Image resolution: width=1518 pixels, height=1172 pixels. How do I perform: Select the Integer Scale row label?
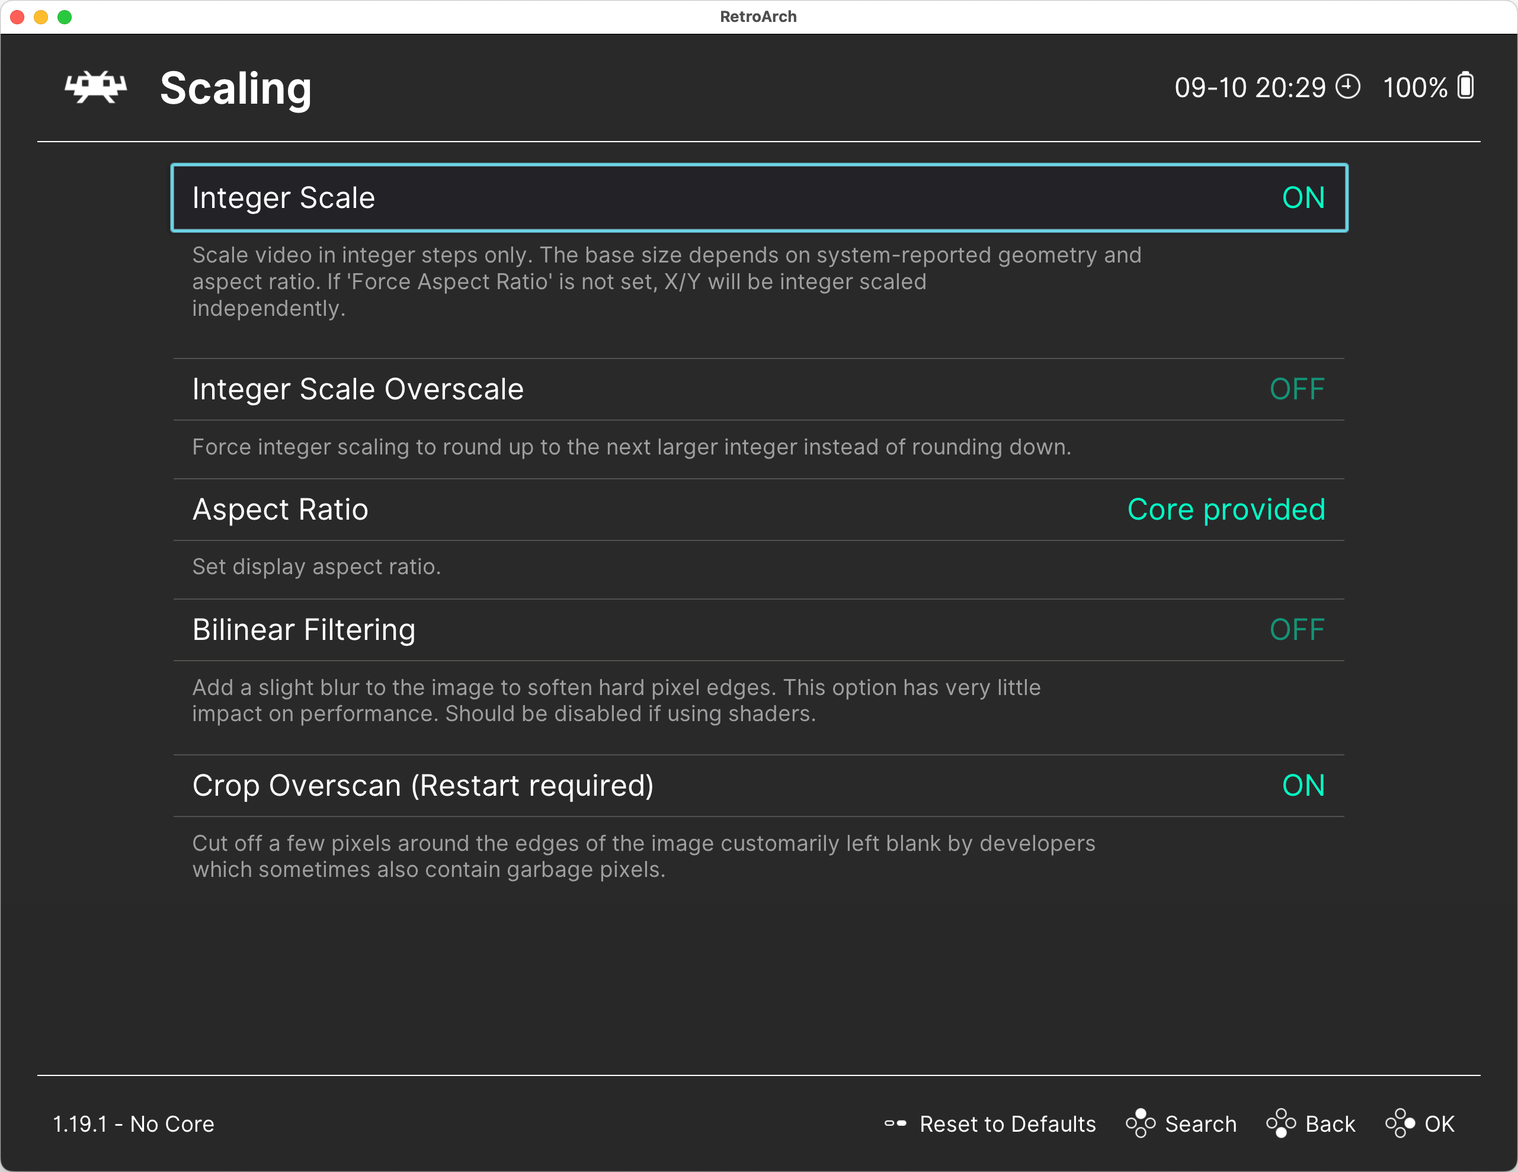pyautogui.click(x=284, y=198)
